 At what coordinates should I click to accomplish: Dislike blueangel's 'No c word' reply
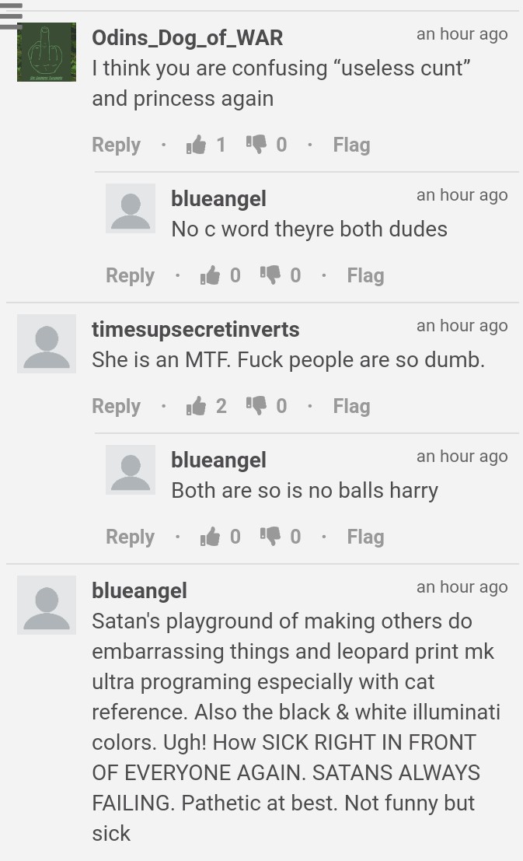pyautogui.click(x=270, y=275)
